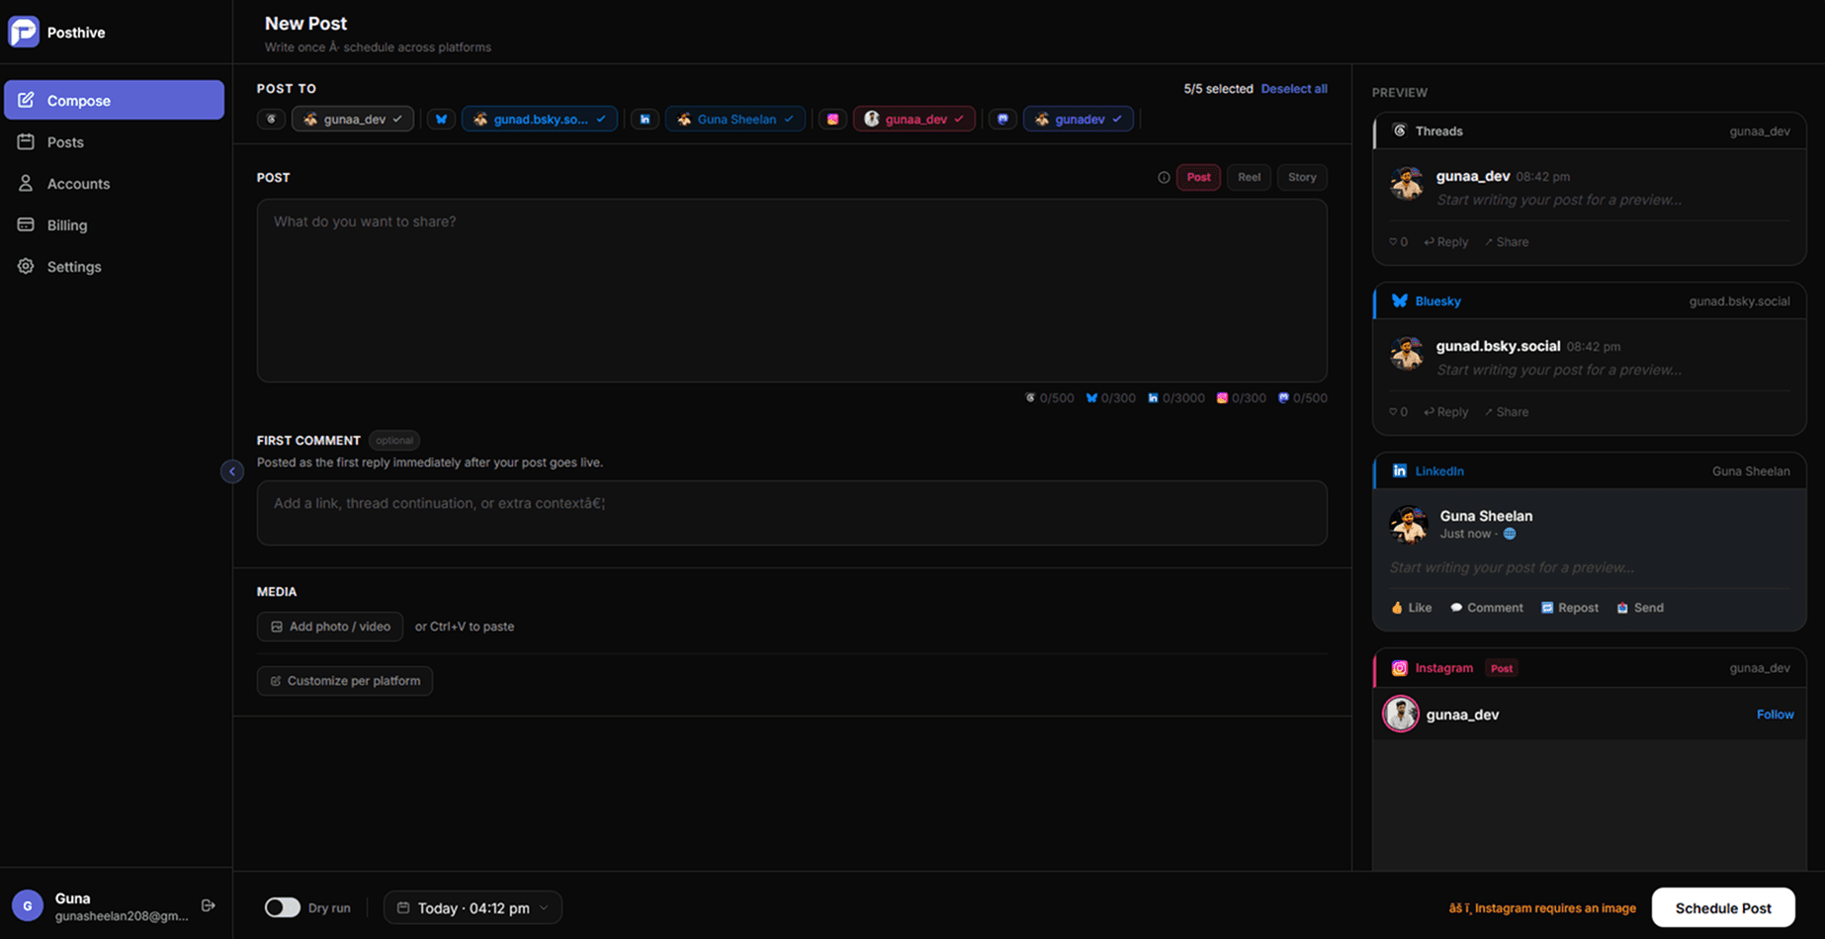Screen dimensions: 1825x939
Task: Click the Threads platform icon in Post To
Action: (x=271, y=119)
